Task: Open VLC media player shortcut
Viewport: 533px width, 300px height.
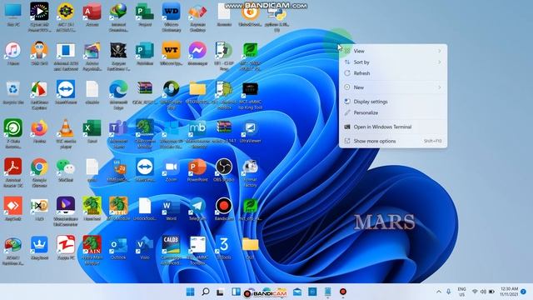Action: pos(66,133)
